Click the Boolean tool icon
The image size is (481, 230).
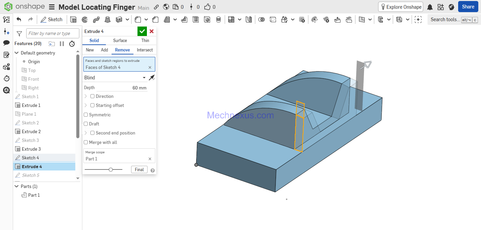261,20
